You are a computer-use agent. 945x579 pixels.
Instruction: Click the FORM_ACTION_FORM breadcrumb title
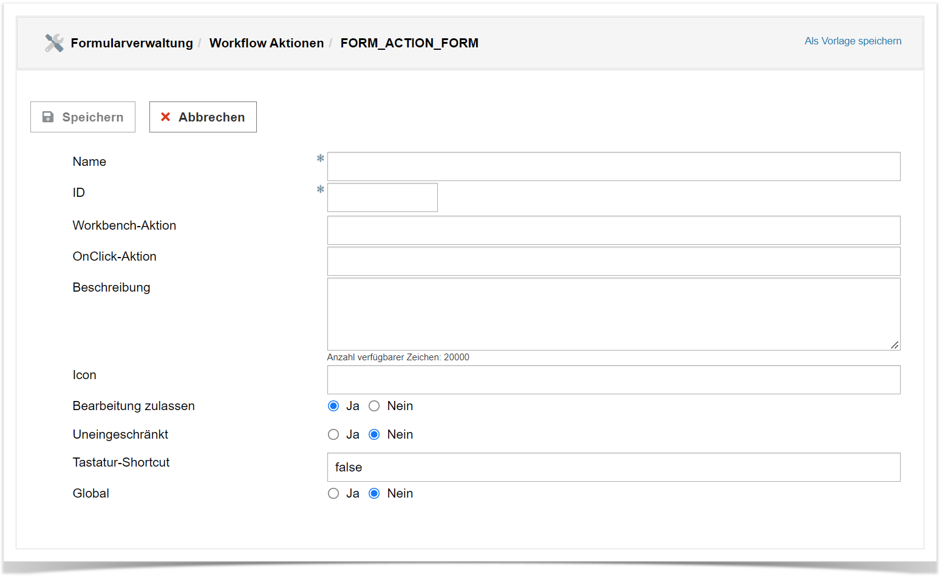tap(409, 43)
